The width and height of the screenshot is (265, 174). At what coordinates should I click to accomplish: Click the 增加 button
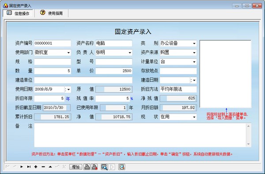coord(76,167)
